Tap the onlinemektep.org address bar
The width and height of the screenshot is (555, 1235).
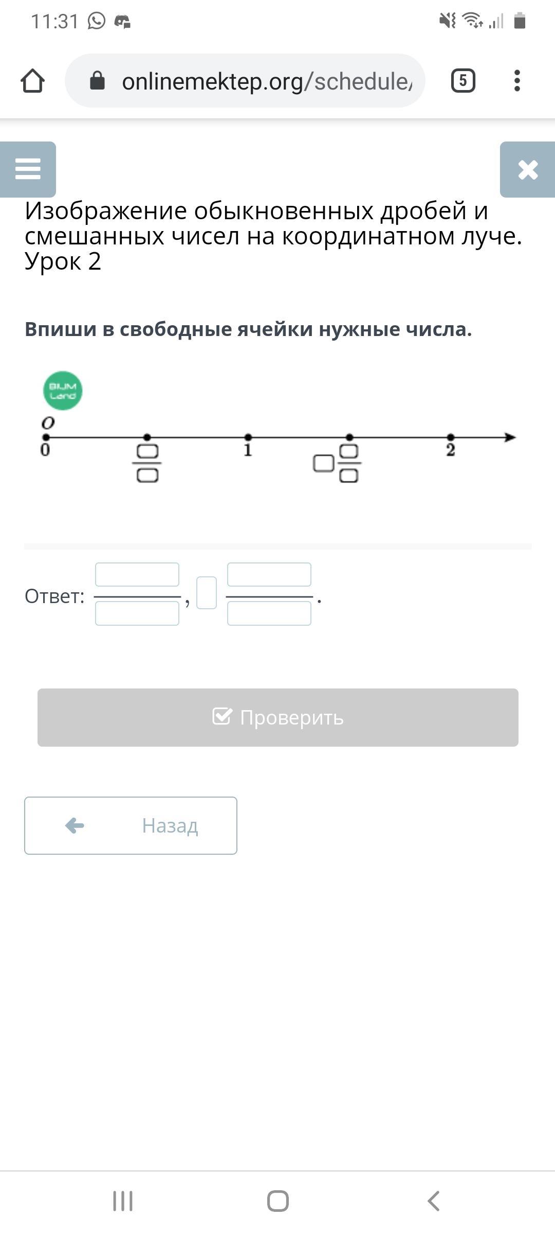point(245,81)
